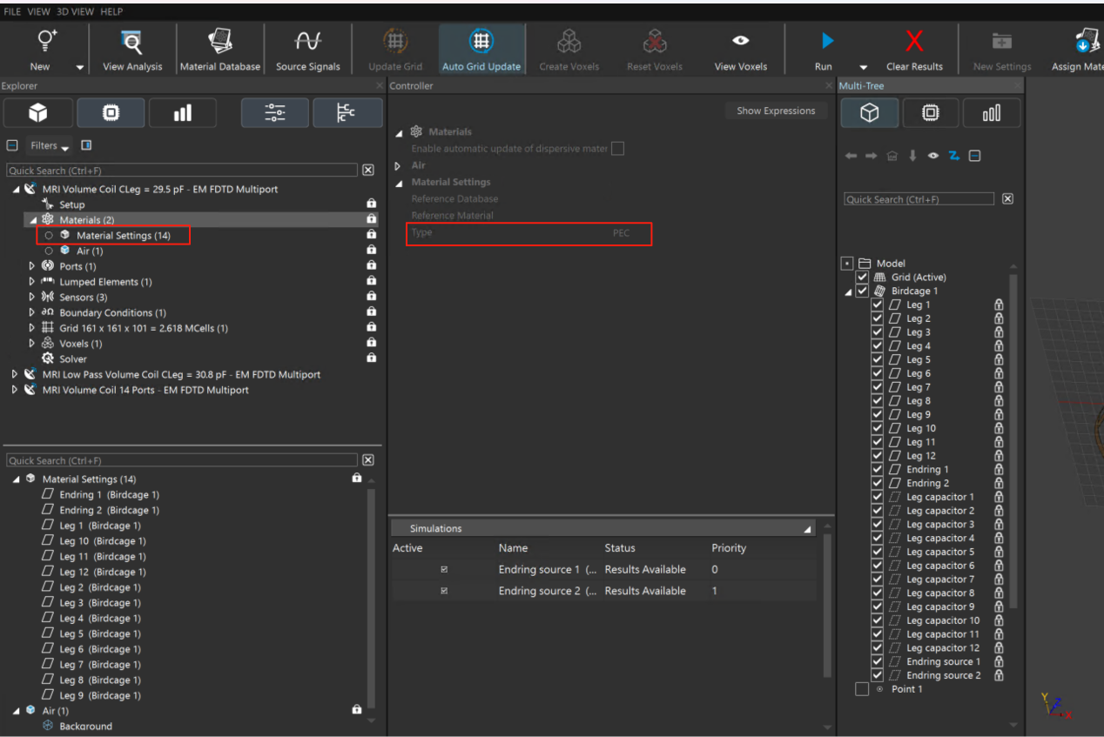The image size is (1104, 737).
Task: Check the Point 1 checkbox
Action: (x=862, y=689)
